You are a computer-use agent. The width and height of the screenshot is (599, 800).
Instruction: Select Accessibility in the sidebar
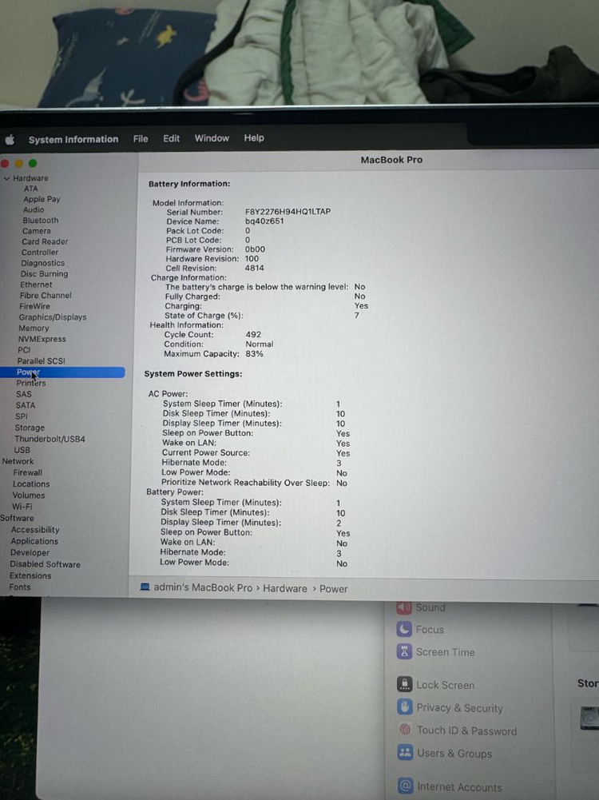pyautogui.click(x=35, y=530)
